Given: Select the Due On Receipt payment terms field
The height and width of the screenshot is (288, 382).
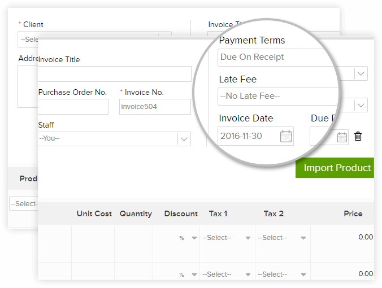Looking at the screenshot, I should [x=277, y=58].
